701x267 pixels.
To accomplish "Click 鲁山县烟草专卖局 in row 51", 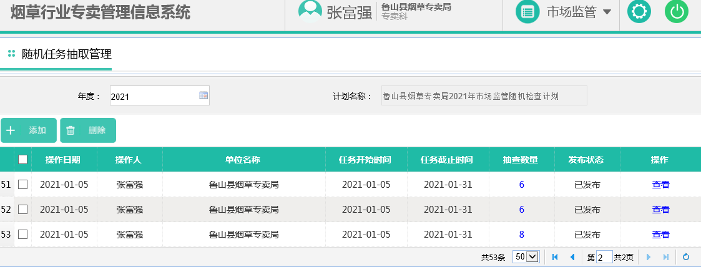I will click(243, 185).
